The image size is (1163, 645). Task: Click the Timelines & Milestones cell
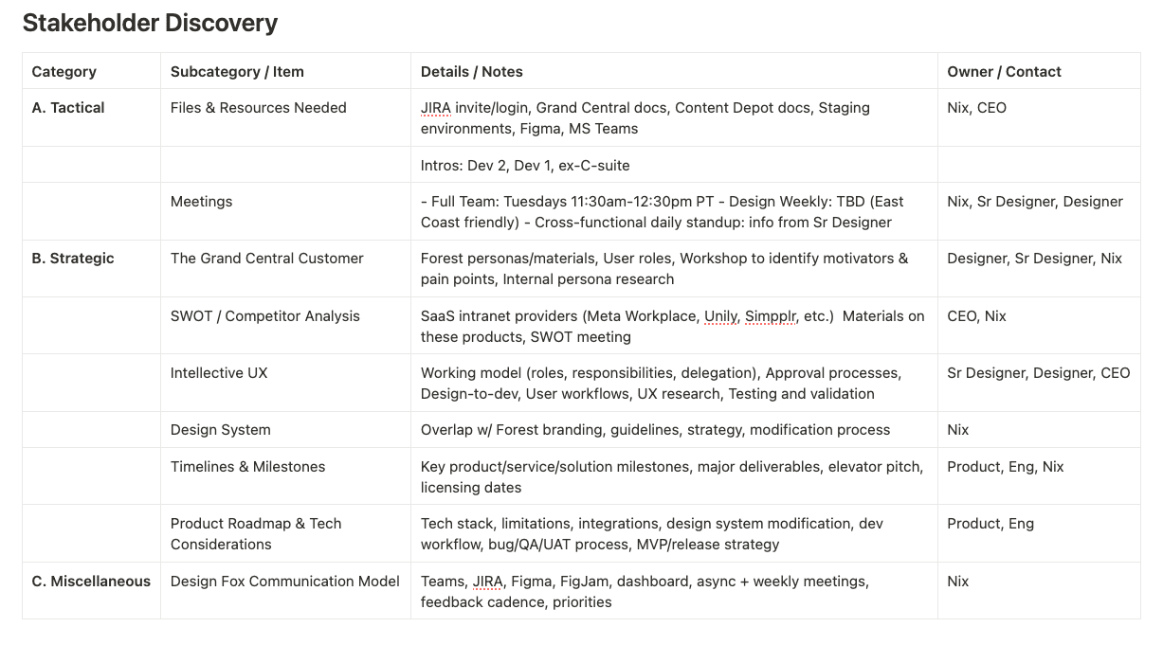(x=286, y=476)
